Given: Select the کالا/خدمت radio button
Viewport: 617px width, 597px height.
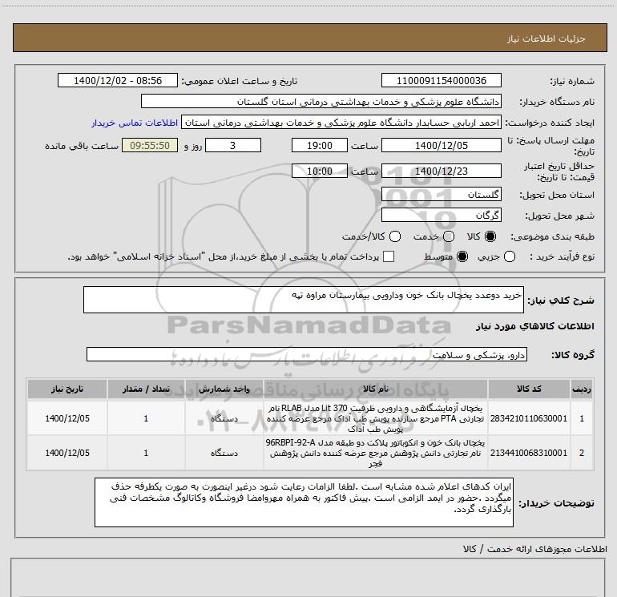Looking at the screenshot, I should tap(395, 236).
